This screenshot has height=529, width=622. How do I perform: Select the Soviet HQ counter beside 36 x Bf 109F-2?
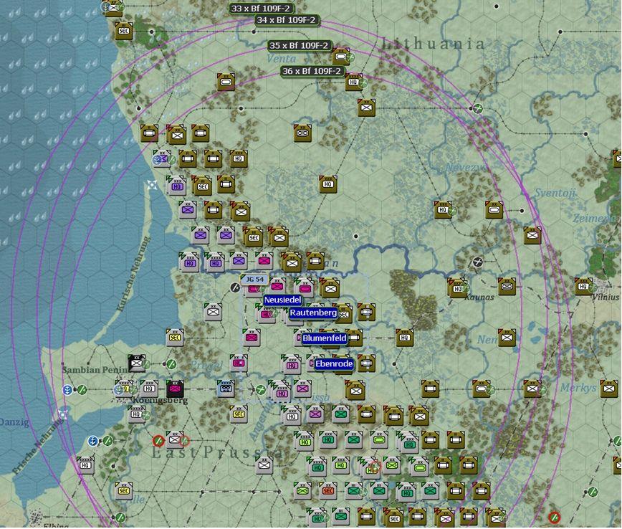[x=353, y=82]
